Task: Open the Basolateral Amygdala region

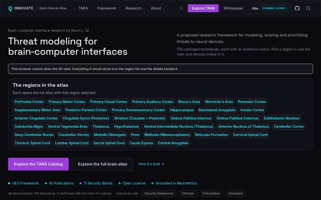Action: coord(217,110)
